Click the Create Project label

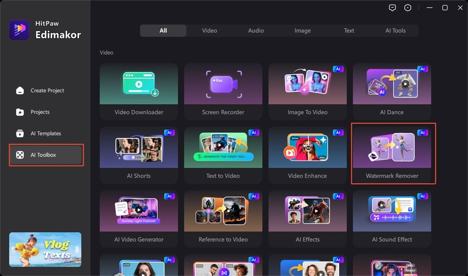[x=47, y=91]
